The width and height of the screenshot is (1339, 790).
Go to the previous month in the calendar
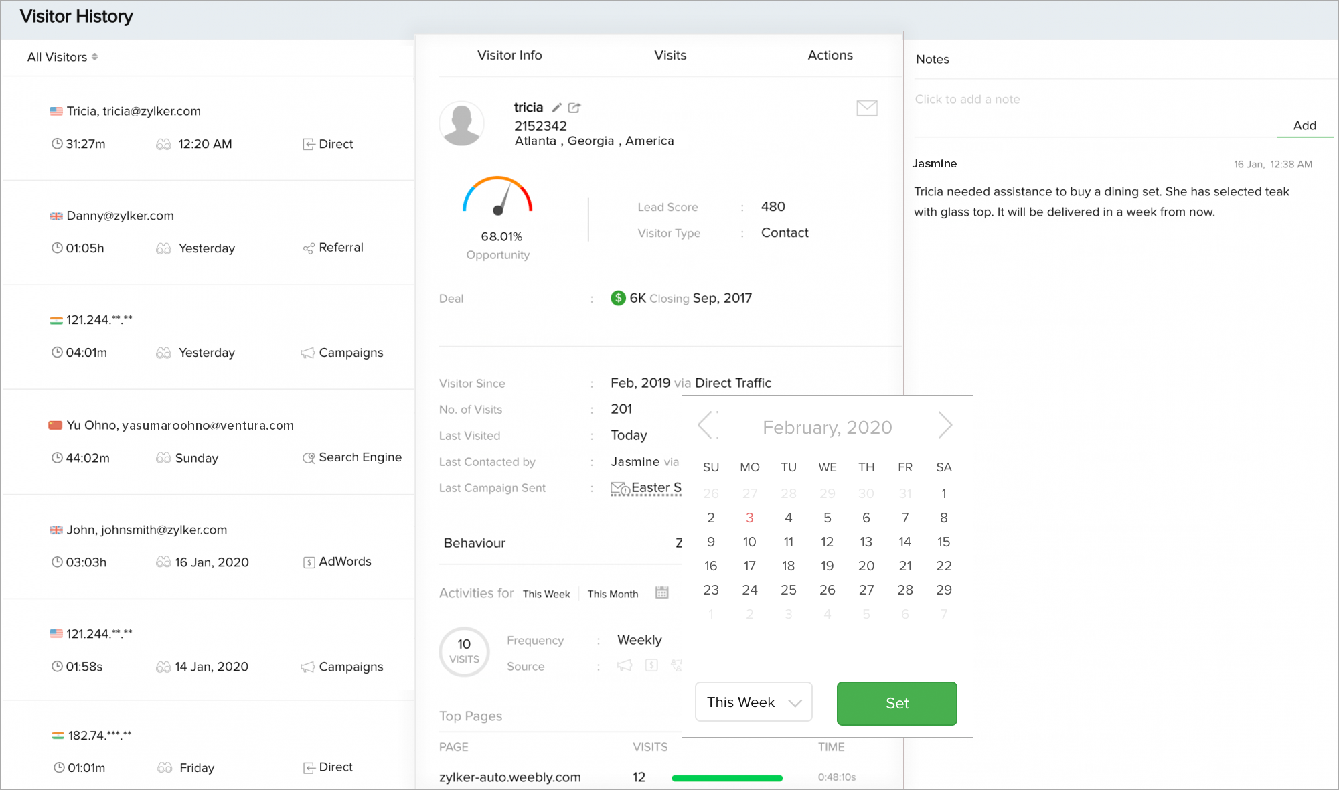(705, 426)
